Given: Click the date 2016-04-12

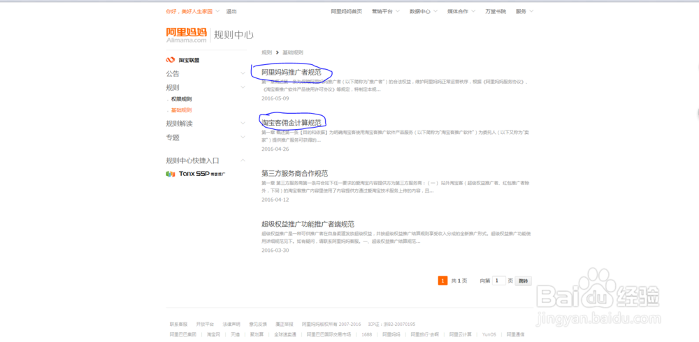Looking at the screenshot, I should point(275,200).
